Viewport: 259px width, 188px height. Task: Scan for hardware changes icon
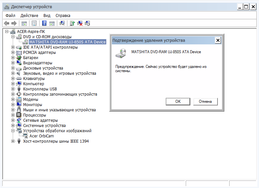[x=62, y=23]
